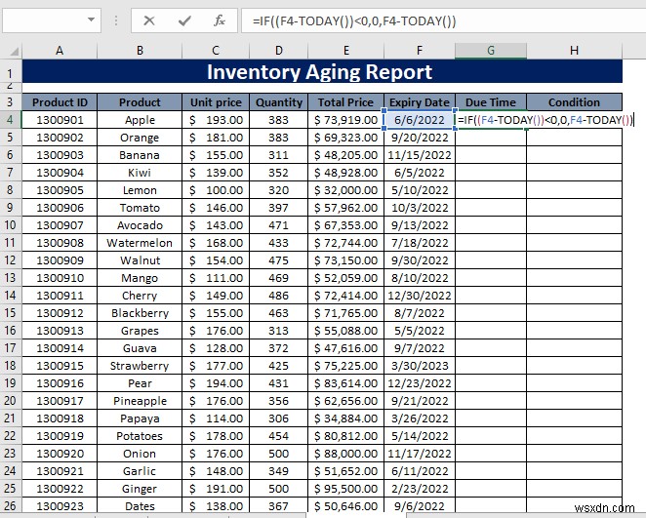The image size is (646, 518).
Task: Click the Due Time cell in Kiwi row
Action: point(491,173)
